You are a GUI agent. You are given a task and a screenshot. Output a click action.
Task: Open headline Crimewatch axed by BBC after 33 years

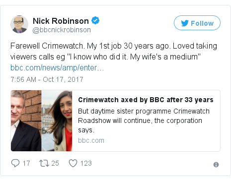pos(146,100)
